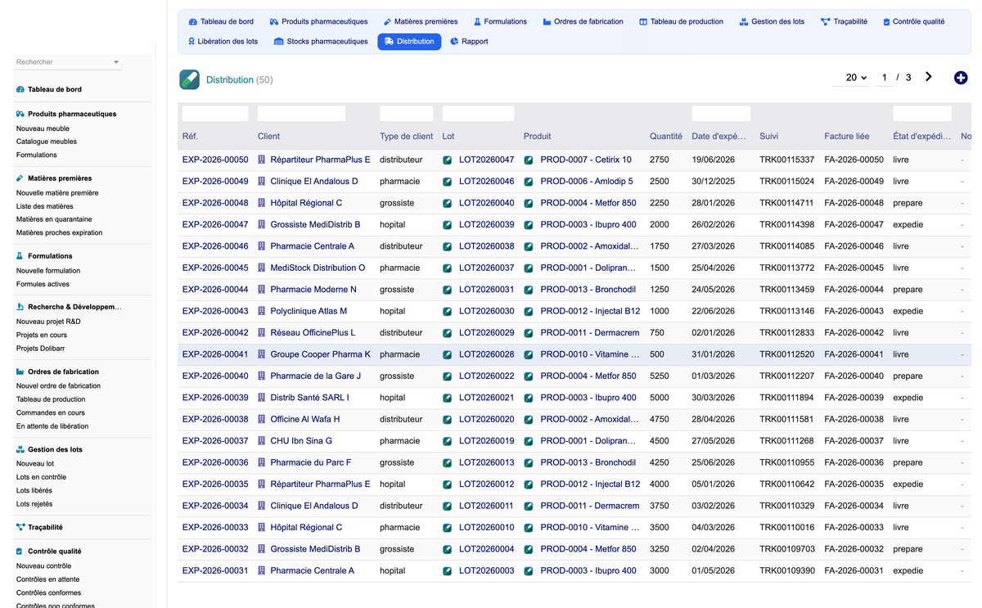982x608 pixels.
Task: Open Matières en quarantaine in the sidebar
Action: tap(54, 219)
